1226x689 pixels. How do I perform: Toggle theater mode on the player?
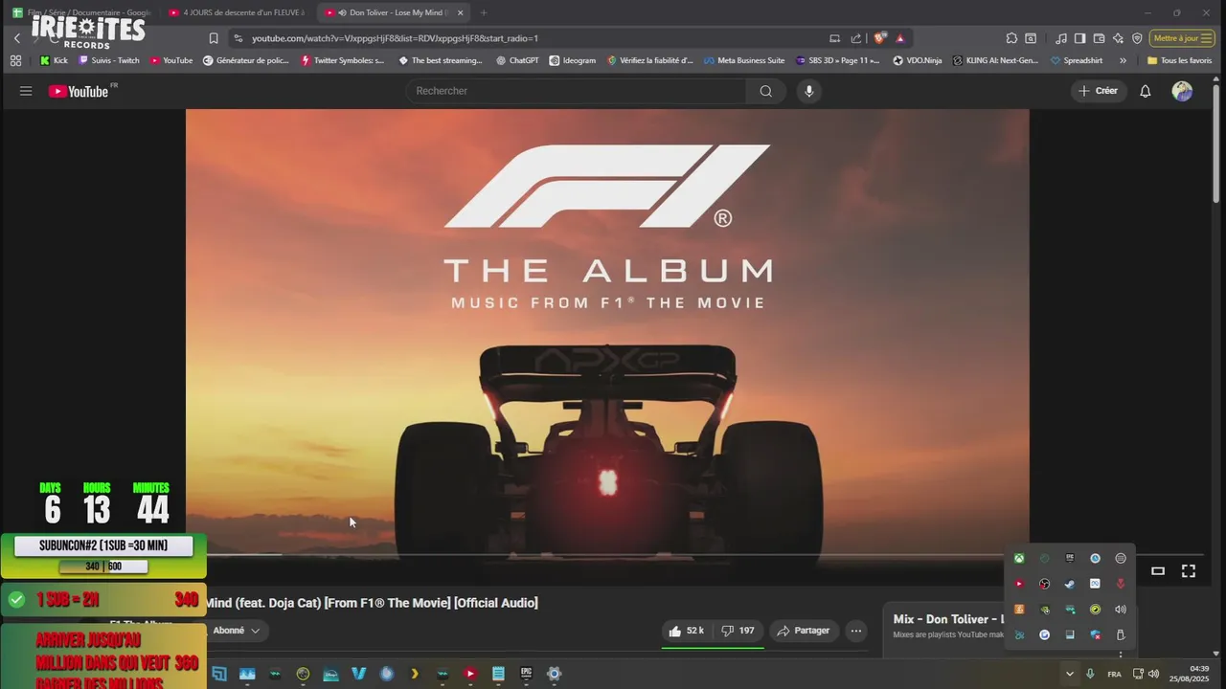click(x=1158, y=570)
